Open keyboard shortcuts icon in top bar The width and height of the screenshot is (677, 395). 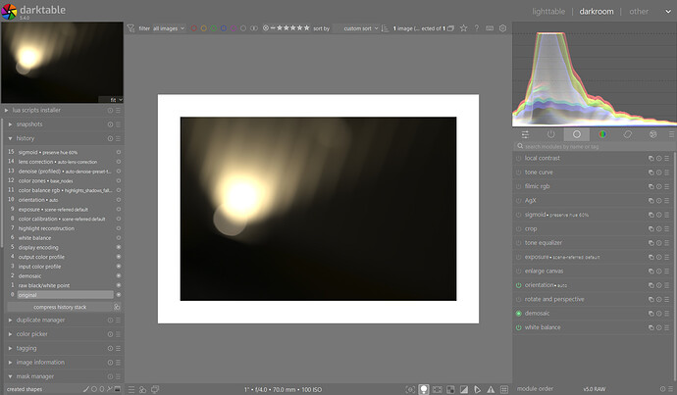tap(491, 28)
